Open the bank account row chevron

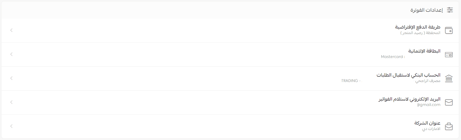pyautogui.click(x=11, y=78)
